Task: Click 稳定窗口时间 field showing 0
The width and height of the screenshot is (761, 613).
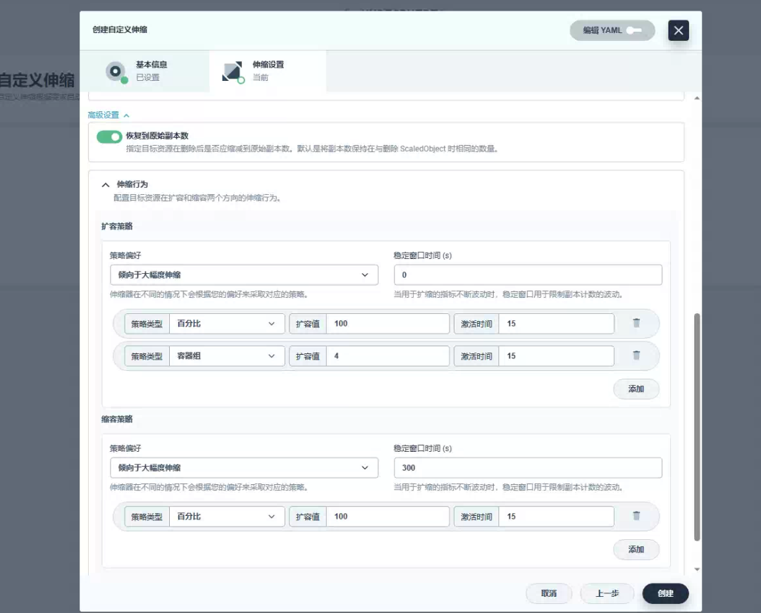Action: click(528, 274)
